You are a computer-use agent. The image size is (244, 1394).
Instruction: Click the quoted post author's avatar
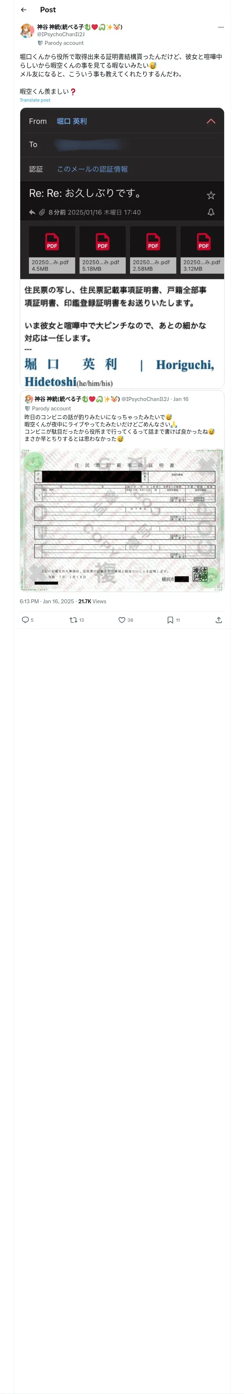click(29, 399)
